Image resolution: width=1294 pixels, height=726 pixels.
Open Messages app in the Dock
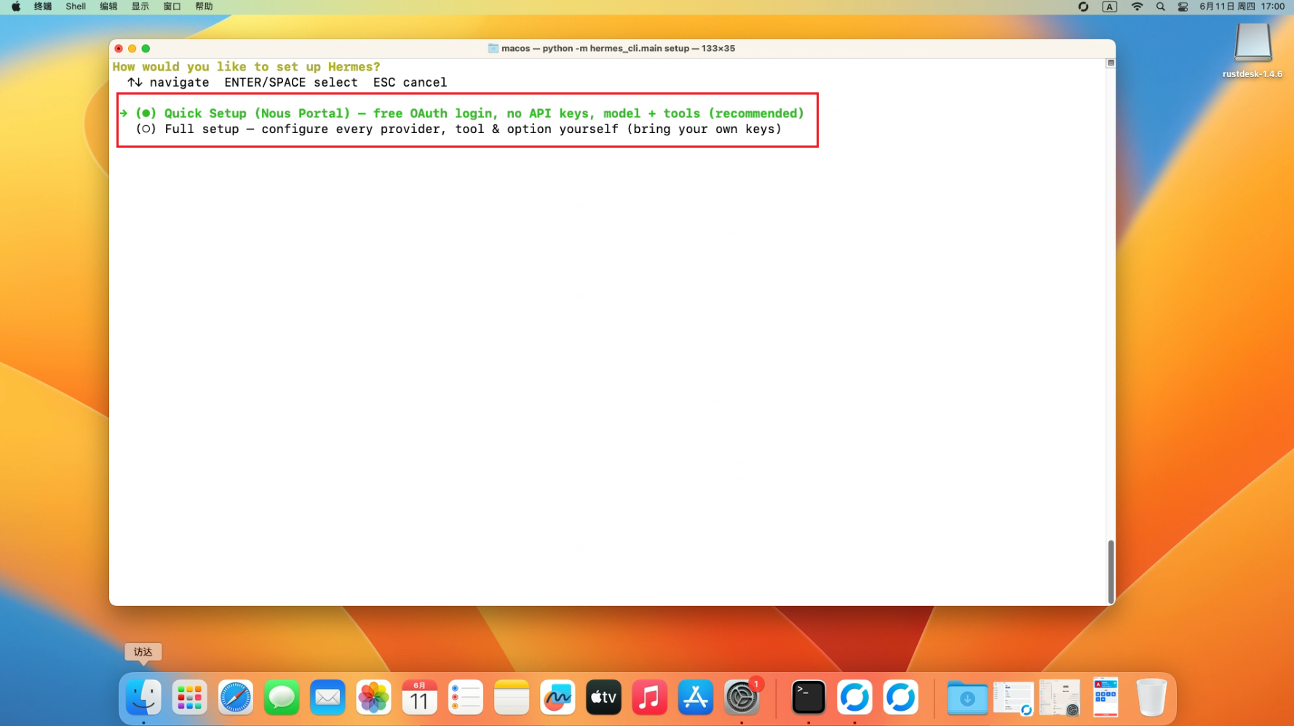[x=282, y=698]
